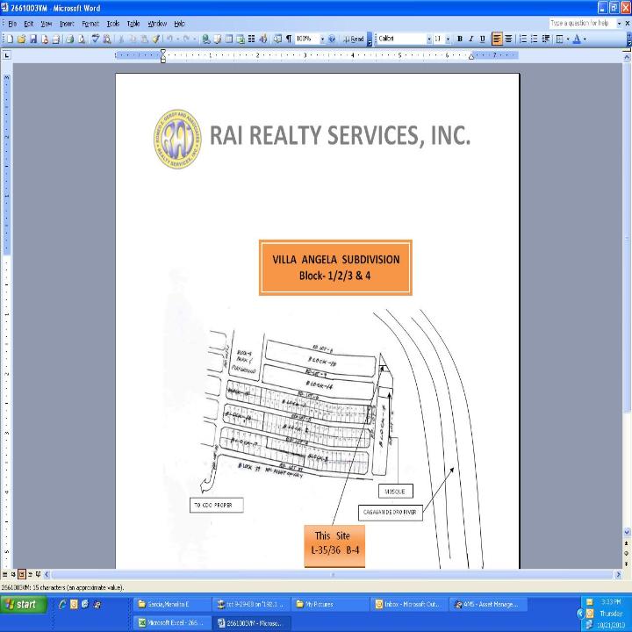Viewport: 632px width, 632px height.
Task: Insert a hyperlink
Action: 206,39
